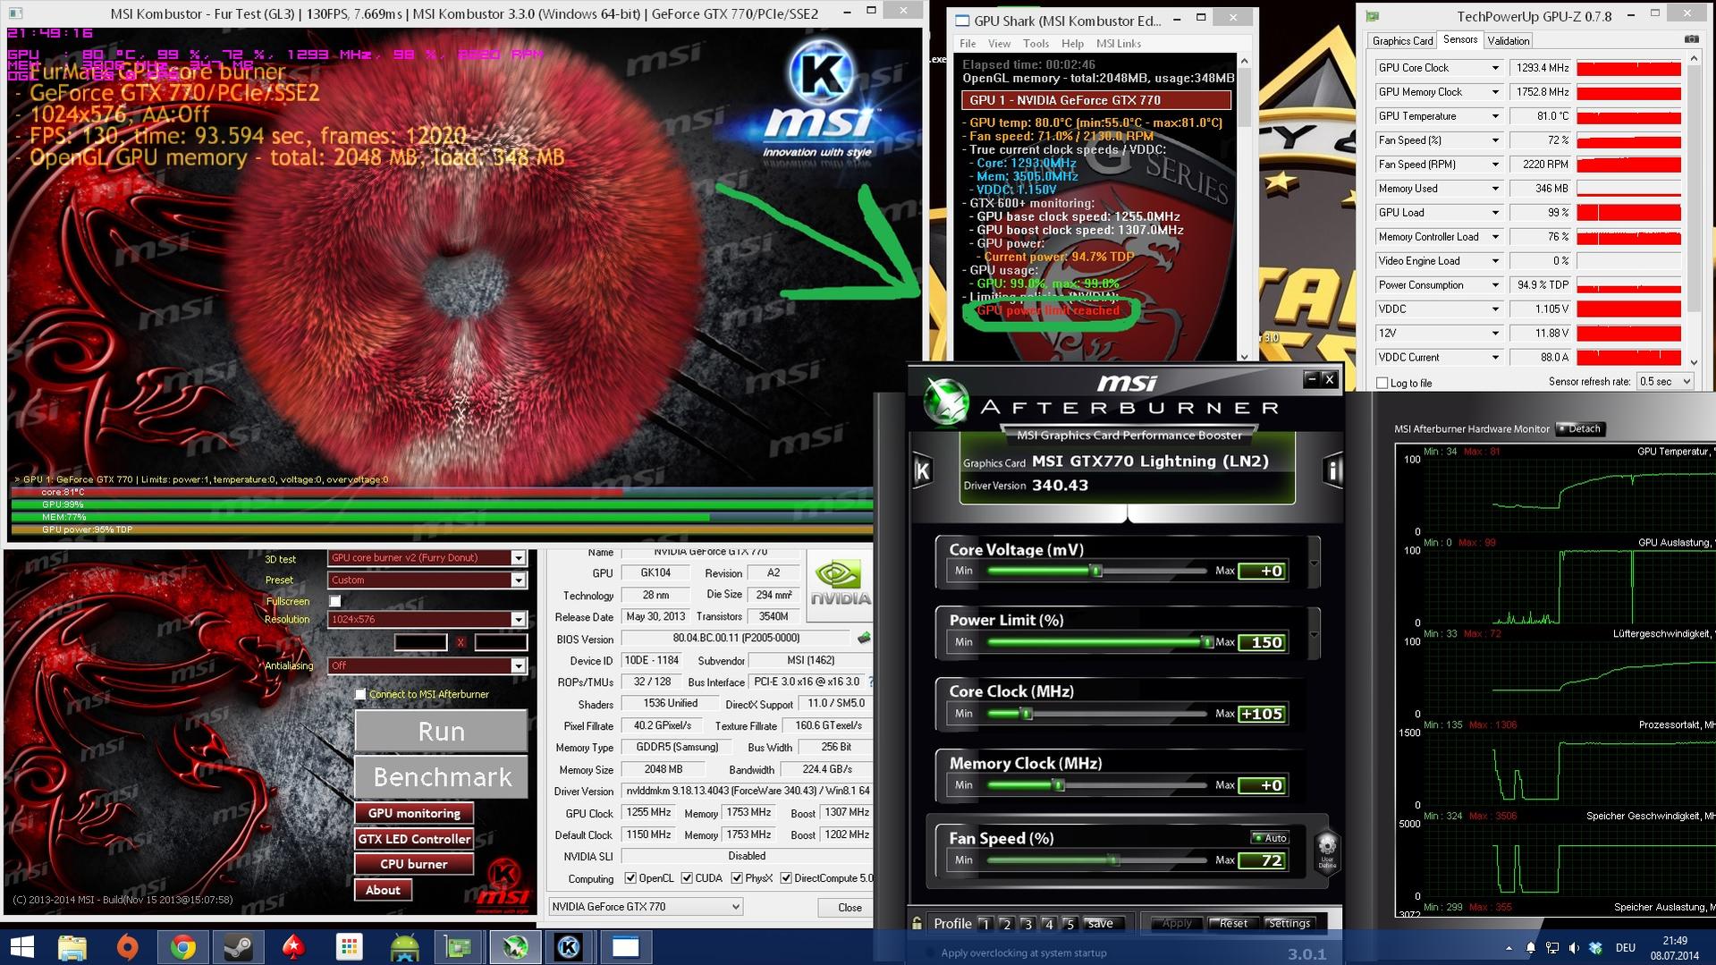Click the Core Clock +105 value field

(x=1263, y=714)
